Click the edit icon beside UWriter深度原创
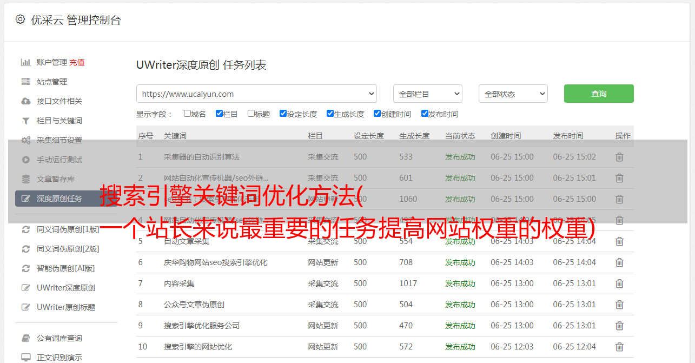 [x=25, y=288]
